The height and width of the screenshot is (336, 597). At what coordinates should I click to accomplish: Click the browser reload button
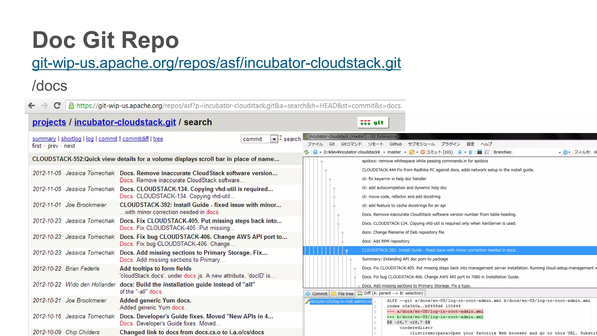pyautogui.click(x=57, y=106)
